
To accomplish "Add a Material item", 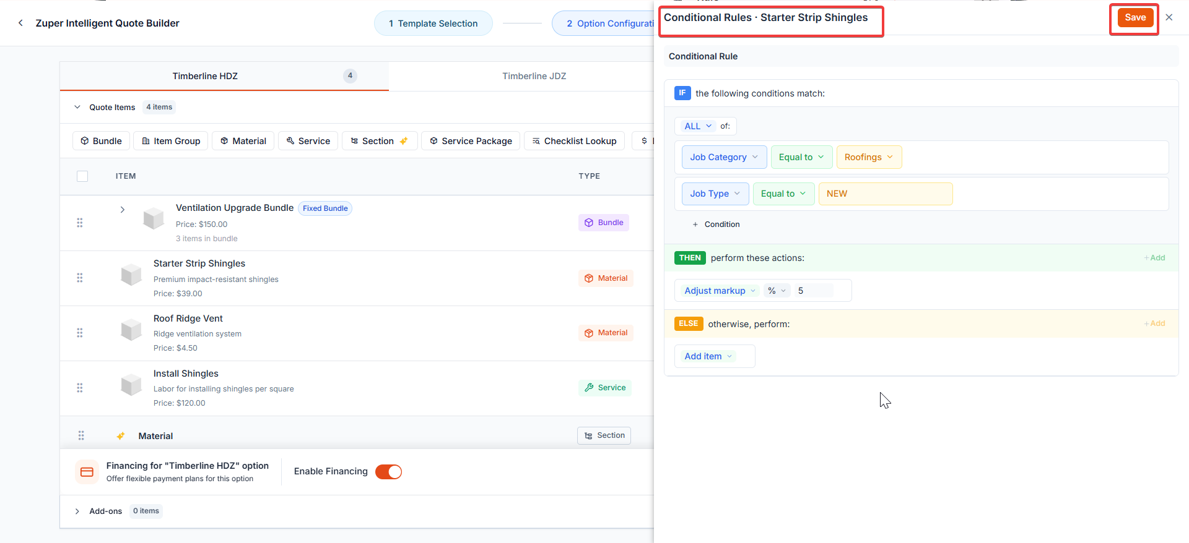I will 243,141.
